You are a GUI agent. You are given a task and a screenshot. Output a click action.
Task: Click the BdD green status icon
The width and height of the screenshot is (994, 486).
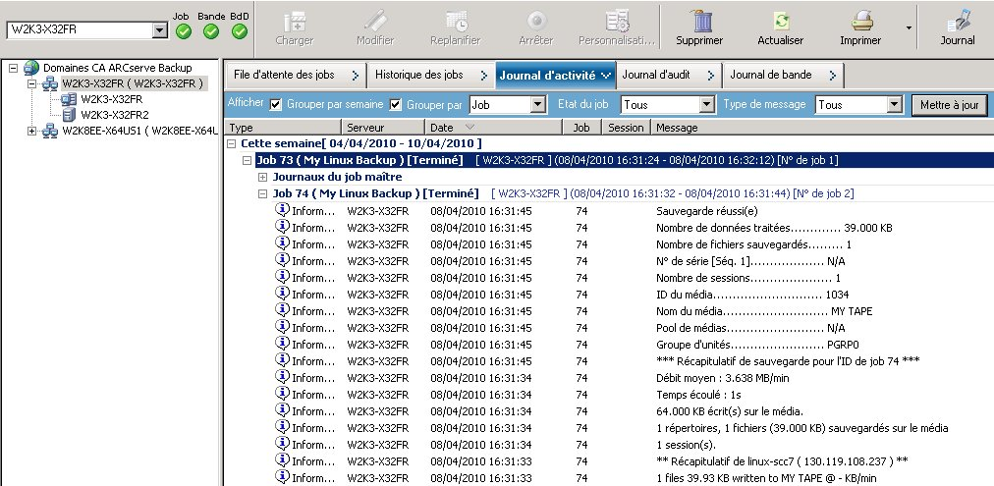[x=240, y=31]
